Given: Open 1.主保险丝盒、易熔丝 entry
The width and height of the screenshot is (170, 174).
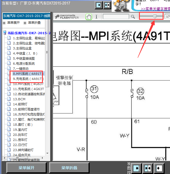Looking at the screenshot, I should pyautogui.click(x=29, y=38).
